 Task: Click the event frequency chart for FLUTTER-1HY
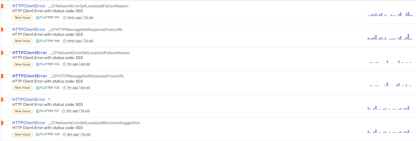click(x=390, y=14)
